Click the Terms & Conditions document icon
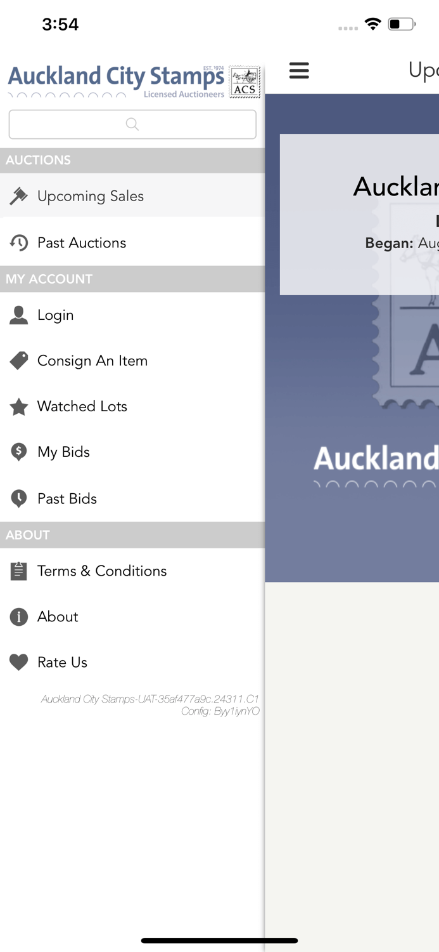This screenshot has height=952, width=439. point(19,571)
